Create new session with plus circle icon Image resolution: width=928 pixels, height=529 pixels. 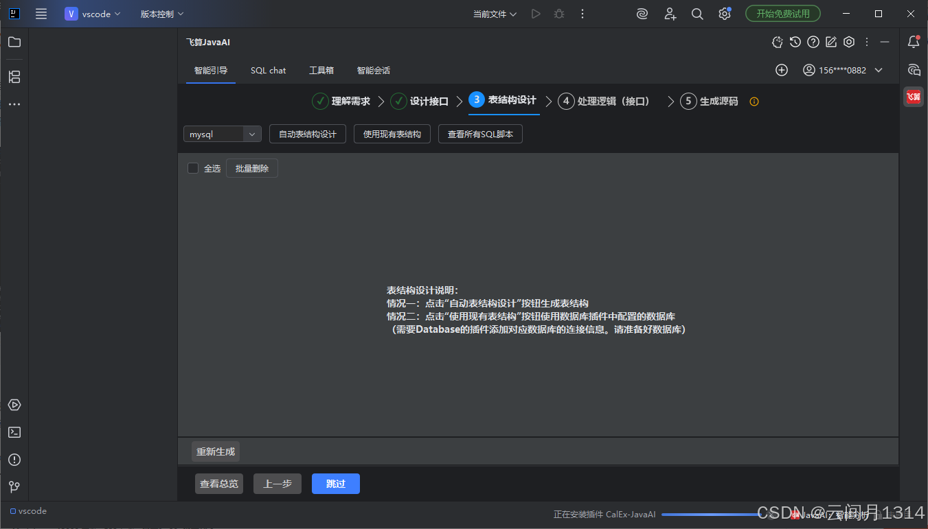click(782, 70)
